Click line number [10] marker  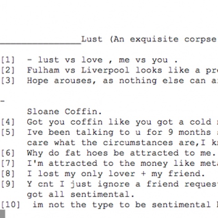tap(10, 205)
